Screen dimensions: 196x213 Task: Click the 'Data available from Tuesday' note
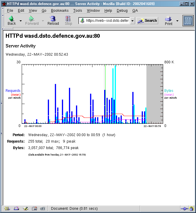57,155
